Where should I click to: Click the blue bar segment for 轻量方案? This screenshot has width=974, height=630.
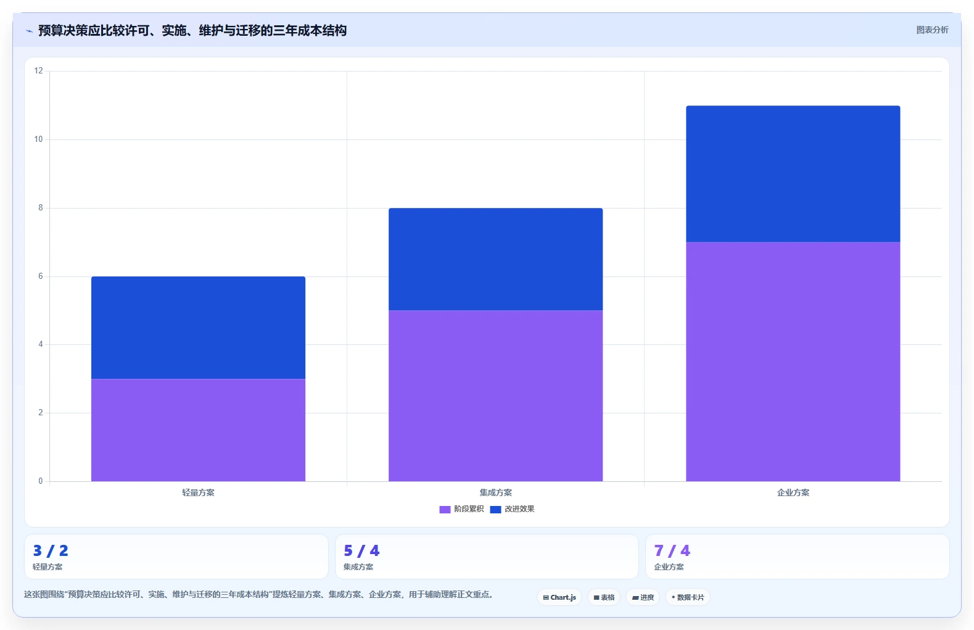click(x=198, y=328)
